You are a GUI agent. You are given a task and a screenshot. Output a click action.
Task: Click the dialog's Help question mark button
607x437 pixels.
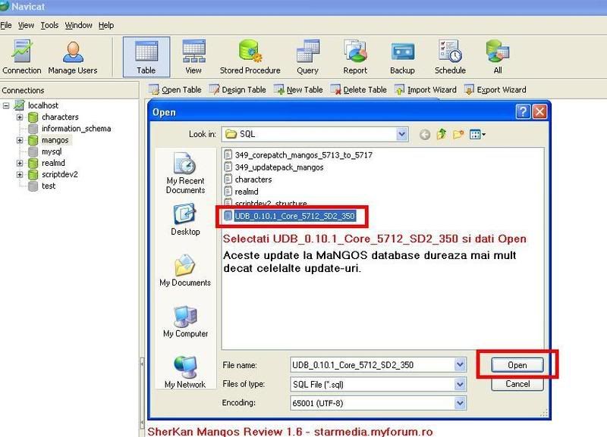[523, 112]
